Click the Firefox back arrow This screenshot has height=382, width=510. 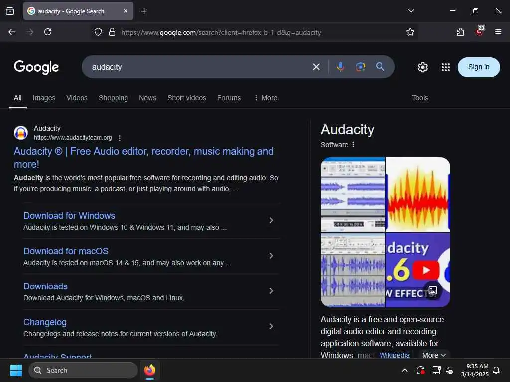pyautogui.click(x=12, y=32)
